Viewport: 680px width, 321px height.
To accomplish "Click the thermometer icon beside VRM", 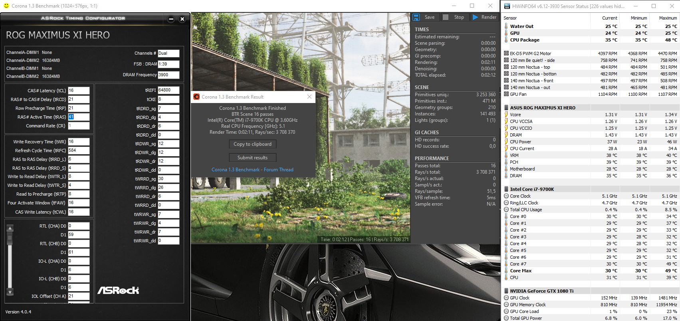I will pyautogui.click(x=506, y=155).
